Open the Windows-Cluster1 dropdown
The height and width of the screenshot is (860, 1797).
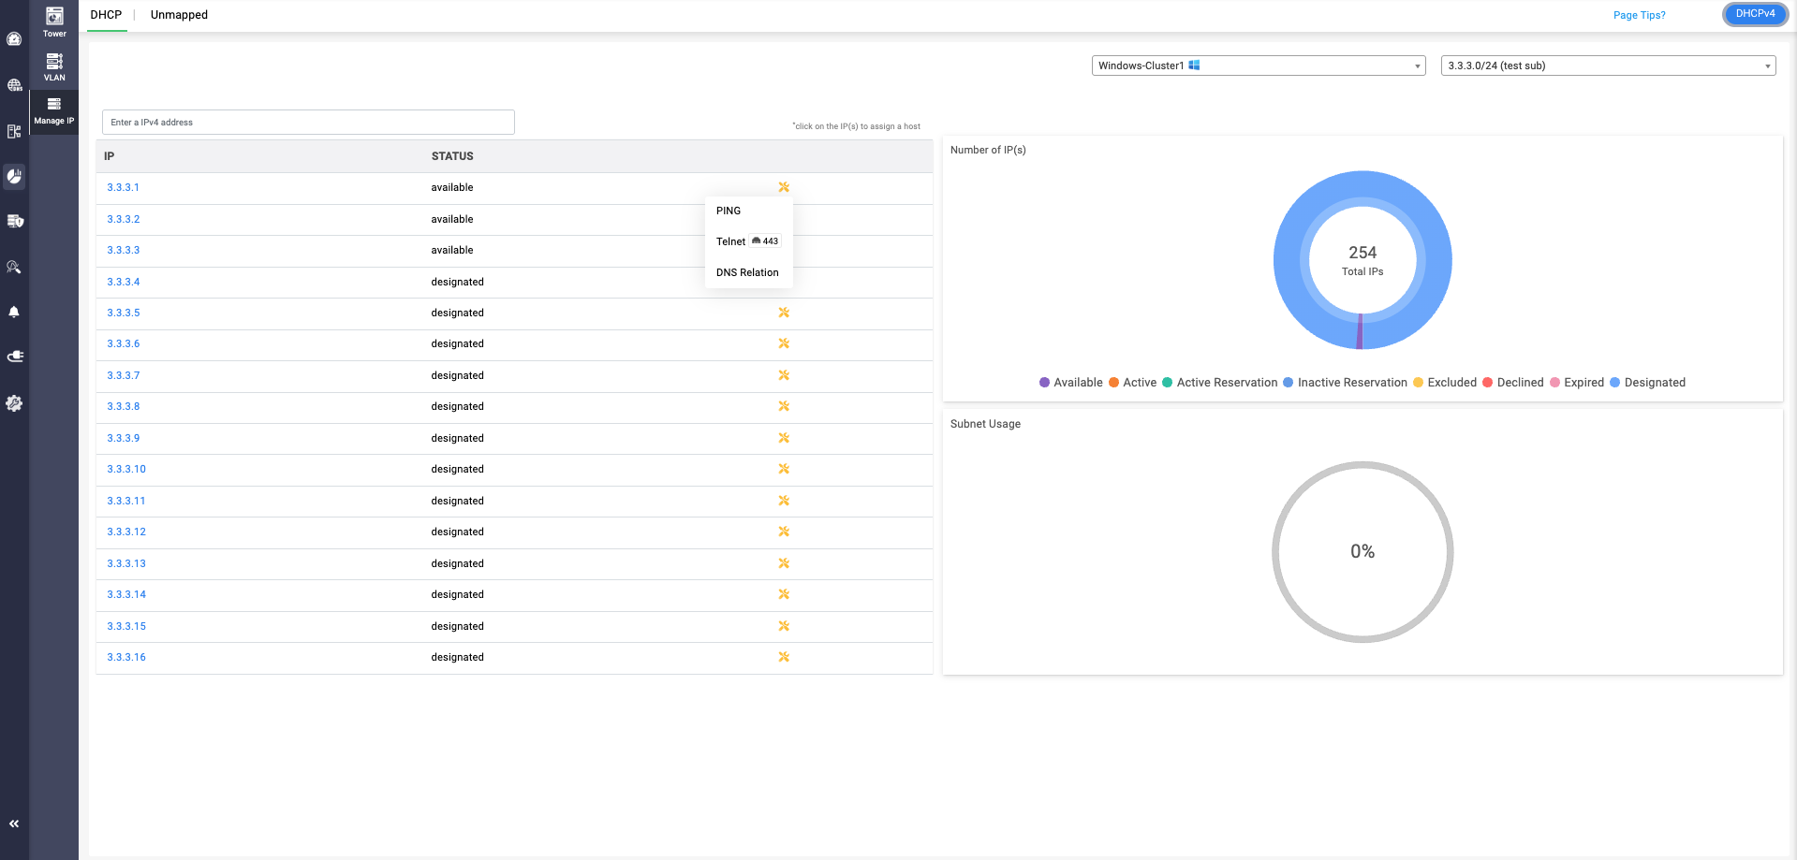1259,66
